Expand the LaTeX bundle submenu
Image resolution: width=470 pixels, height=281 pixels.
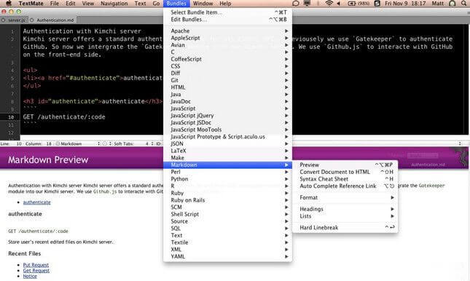click(228, 151)
